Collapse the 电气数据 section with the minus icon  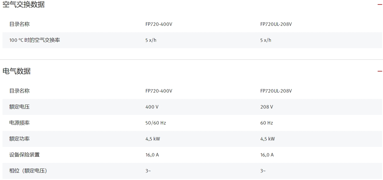coord(380,71)
